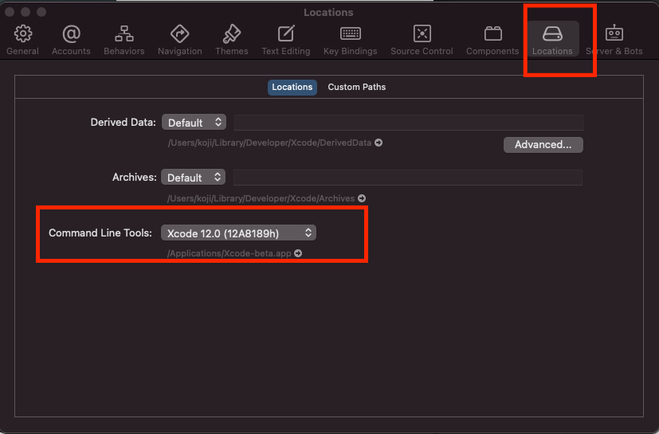The image size is (659, 434).
Task: Open the Command Line Tools dropdown
Action: (x=238, y=233)
